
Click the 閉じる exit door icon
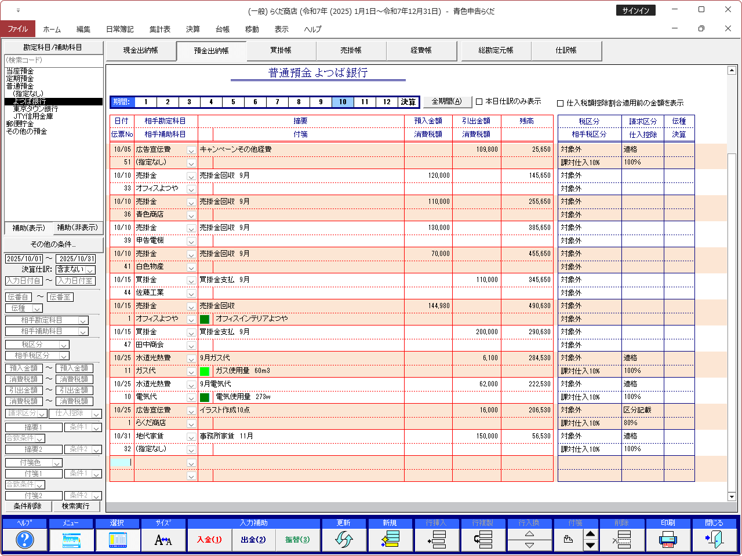pos(714,540)
